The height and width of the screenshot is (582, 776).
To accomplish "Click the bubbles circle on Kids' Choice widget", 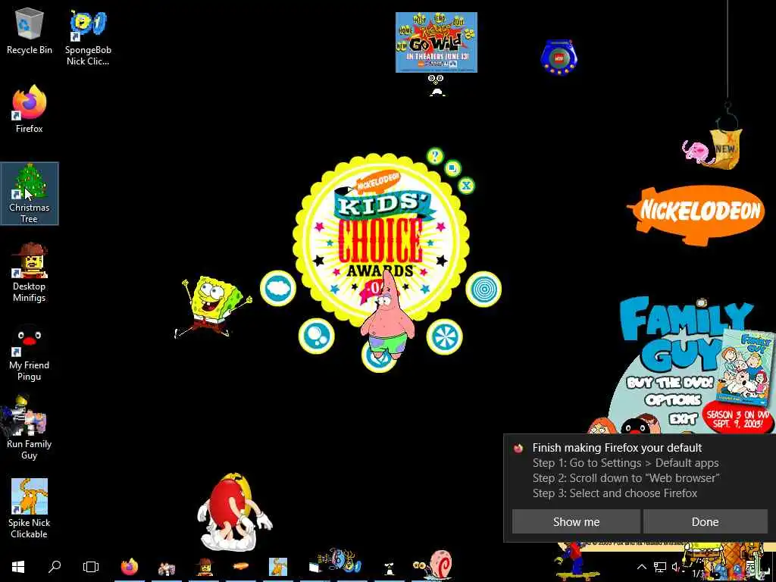I will pyautogui.click(x=316, y=336).
